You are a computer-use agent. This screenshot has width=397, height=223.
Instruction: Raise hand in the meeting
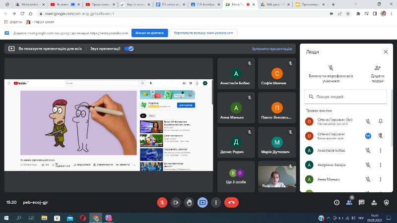pyautogui.click(x=189, y=202)
